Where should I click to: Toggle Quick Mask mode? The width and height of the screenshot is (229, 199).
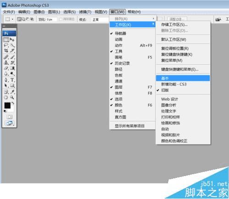click(x=10, y=117)
